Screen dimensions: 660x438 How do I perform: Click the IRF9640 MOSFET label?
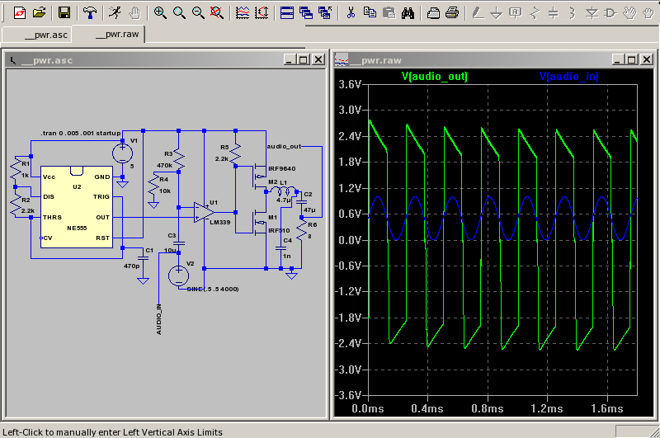click(281, 168)
